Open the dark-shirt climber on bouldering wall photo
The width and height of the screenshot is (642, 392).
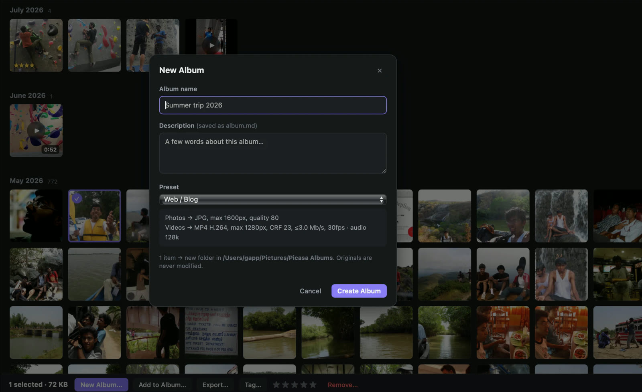(94, 45)
